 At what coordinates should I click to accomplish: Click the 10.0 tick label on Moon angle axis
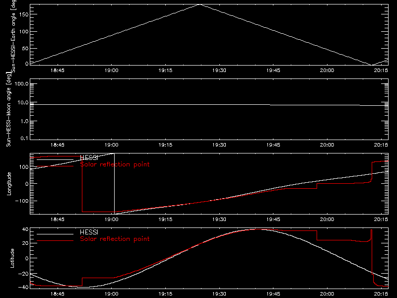pos(23,103)
